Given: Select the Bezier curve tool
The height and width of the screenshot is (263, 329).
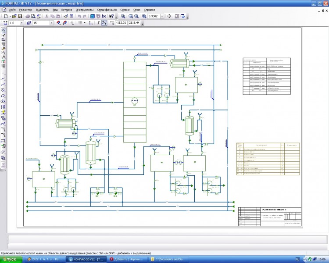Looking at the screenshot, I should tap(3, 124).
